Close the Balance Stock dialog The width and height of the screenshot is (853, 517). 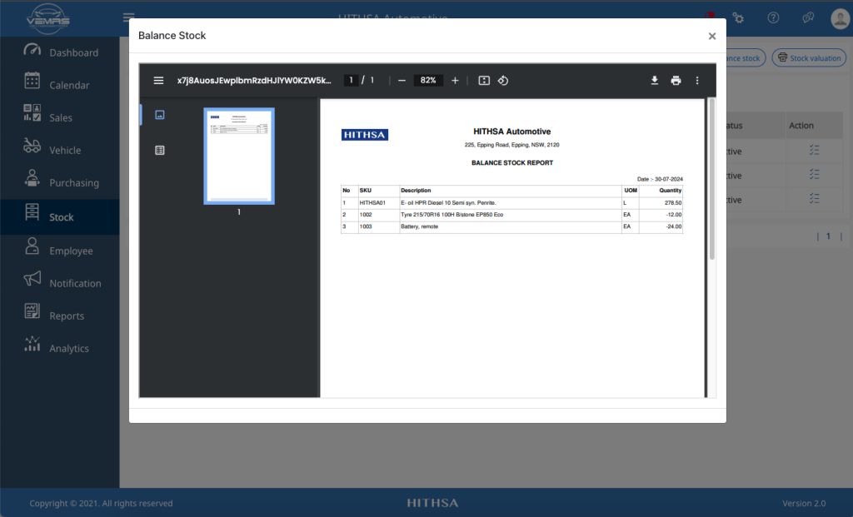click(x=711, y=37)
